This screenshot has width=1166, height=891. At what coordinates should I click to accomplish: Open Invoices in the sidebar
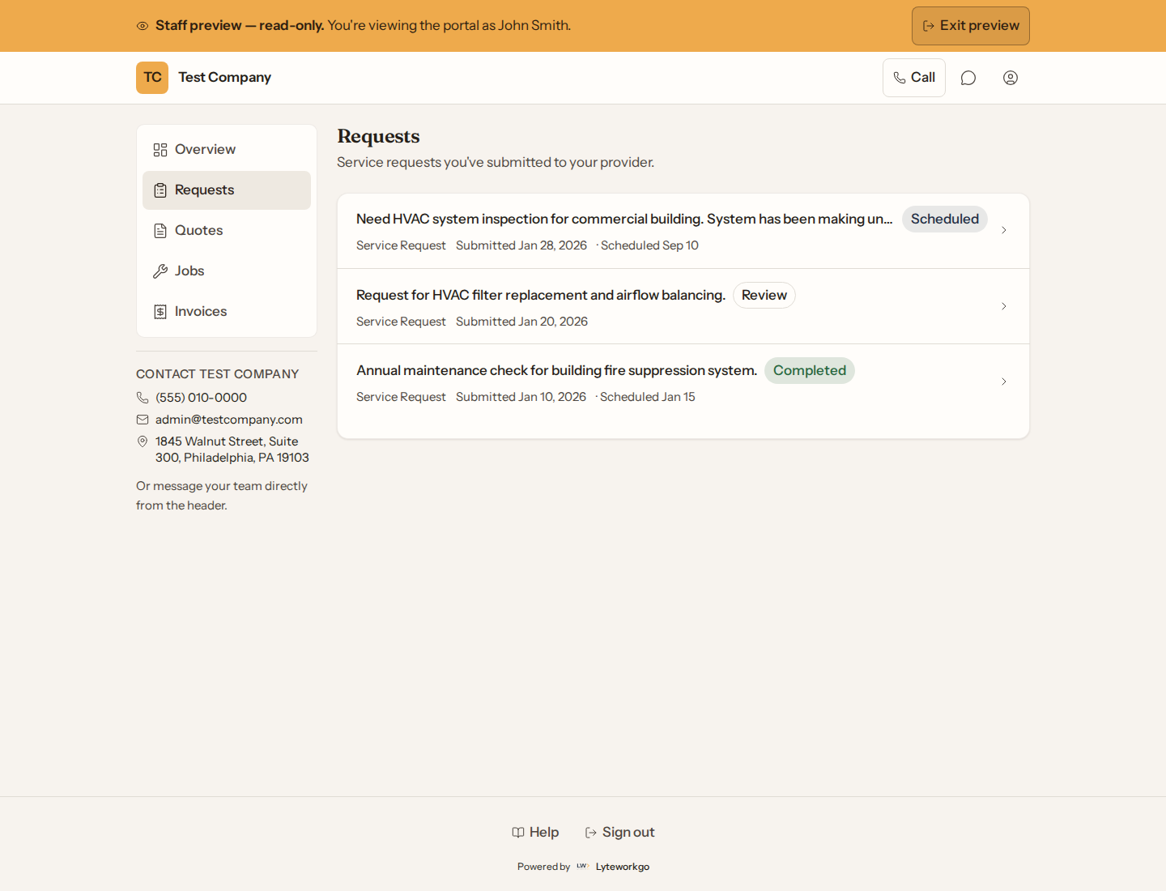227,312
